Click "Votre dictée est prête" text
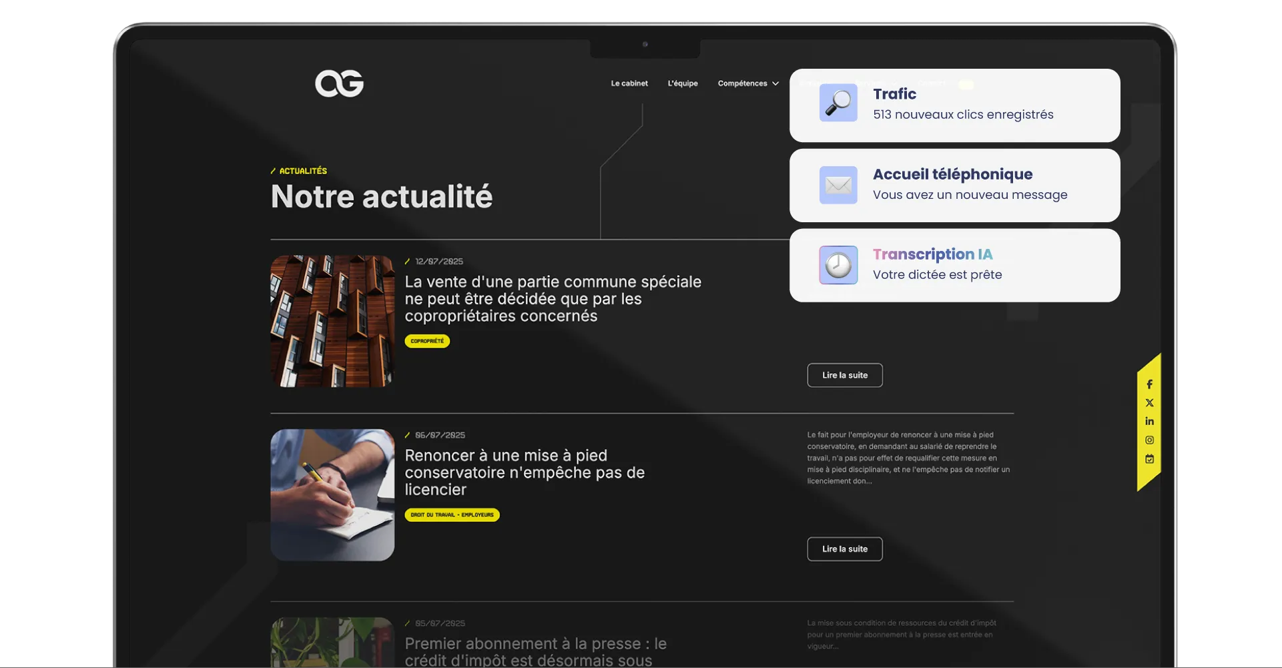The height and width of the screenshot is (668, 1282). pos(937,275)
